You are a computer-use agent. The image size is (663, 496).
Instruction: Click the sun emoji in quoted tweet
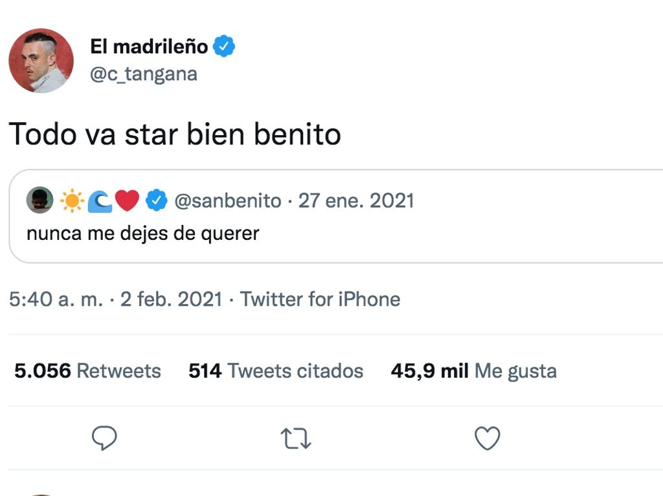[72, 200]
